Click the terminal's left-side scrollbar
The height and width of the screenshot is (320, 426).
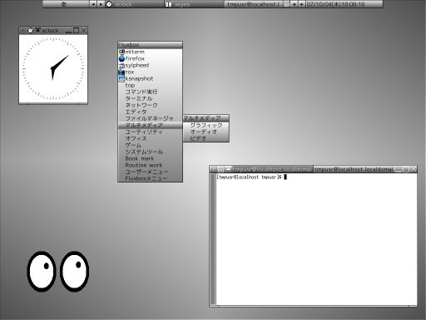pyautogui.click(x=213, y=239)
